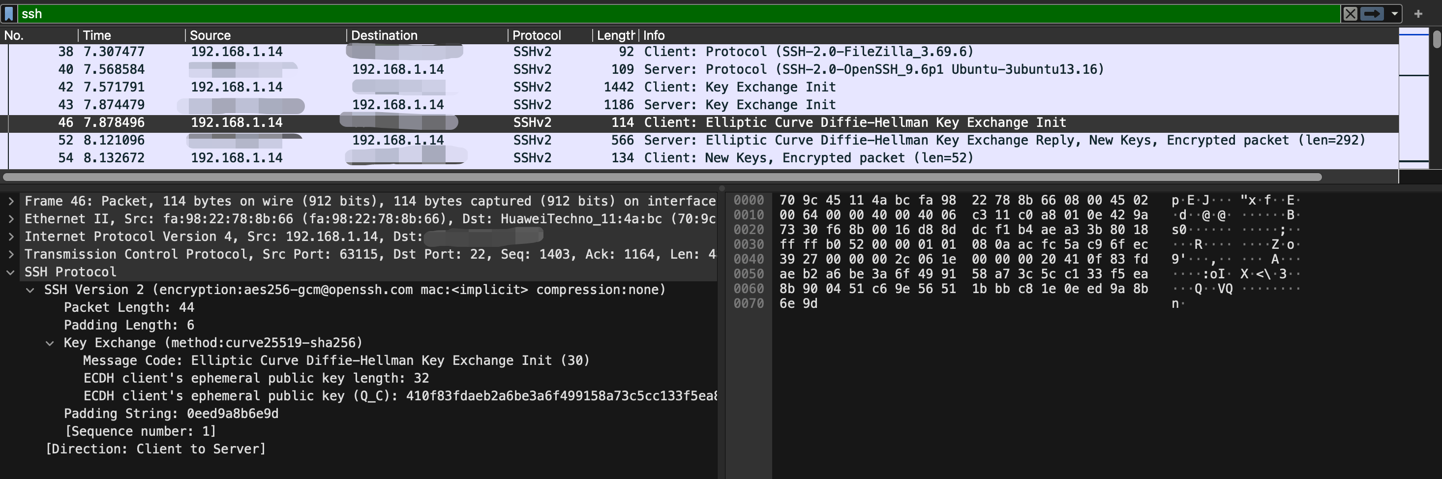This screenshot has width=1442, height=479.
Task: Click hex offset row 0000 in bytes pane
Action: [749, 200]
